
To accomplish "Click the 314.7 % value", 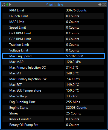I will click(72, 68).
